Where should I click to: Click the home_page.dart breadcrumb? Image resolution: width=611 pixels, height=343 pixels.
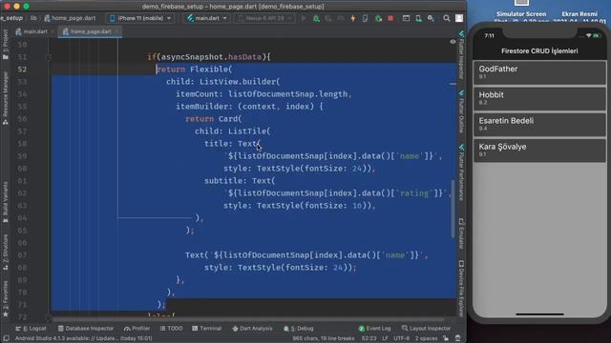pyautogui.click(x=70, y=18)
